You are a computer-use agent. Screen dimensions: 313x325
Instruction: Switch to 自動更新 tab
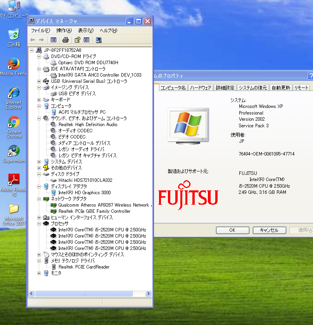281,88
